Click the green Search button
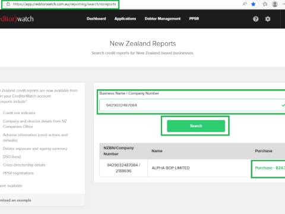This screenshot has width=285, height=214. tap(196, 126)
